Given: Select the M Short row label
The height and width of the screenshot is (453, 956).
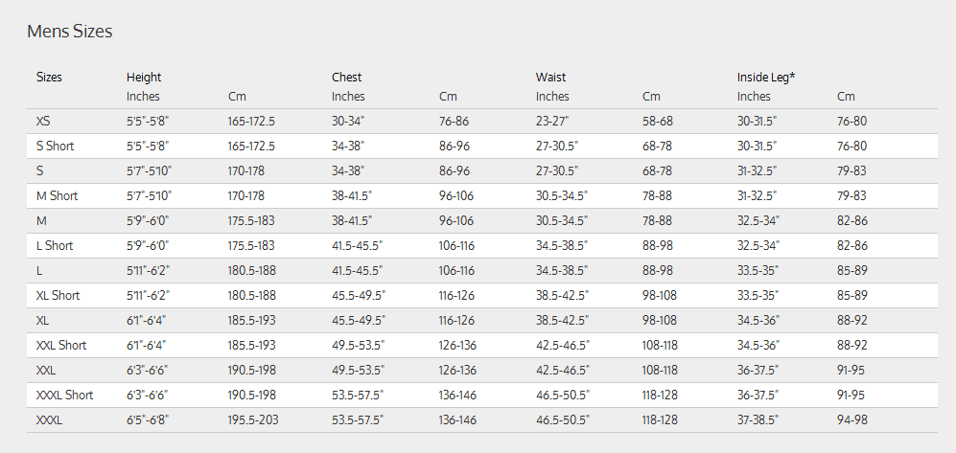Looking at the screenshot, I should coord(57,196).
